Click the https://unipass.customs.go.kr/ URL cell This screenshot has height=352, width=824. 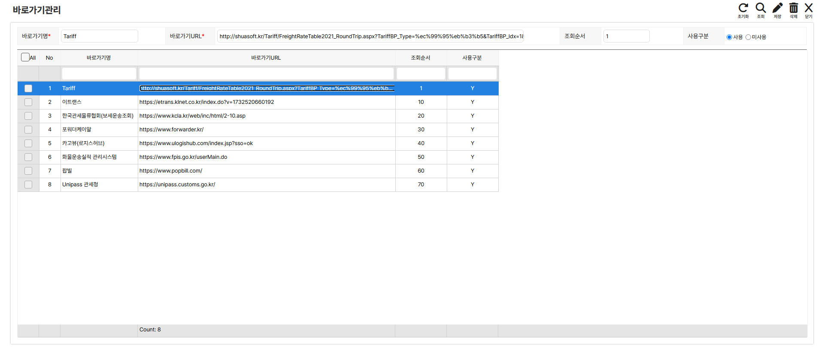tap(267, 185)
